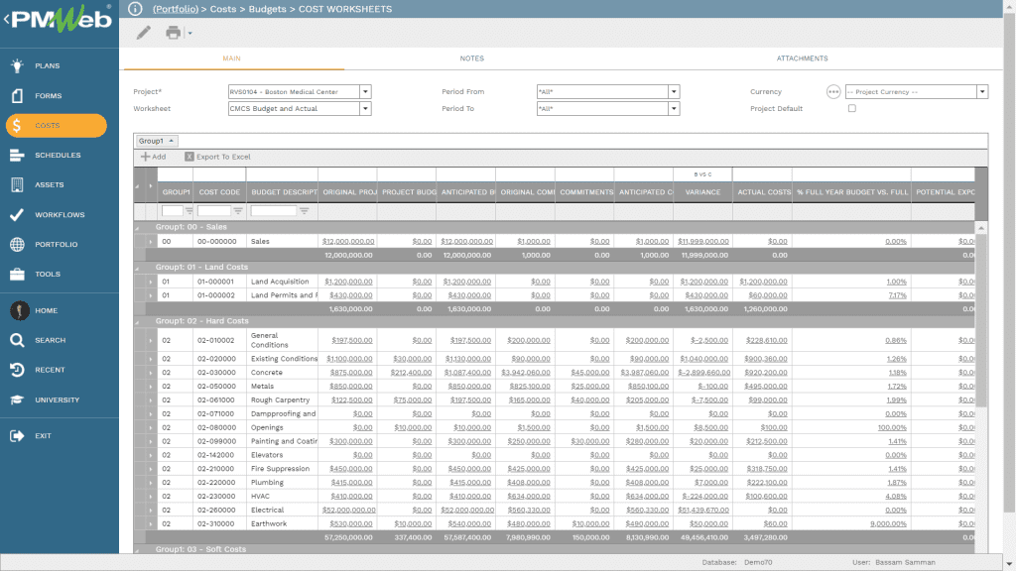Open Earthwork percentage 9,000.00% link
Screen dimensions: 1016x571
click(x=888, y=523)
